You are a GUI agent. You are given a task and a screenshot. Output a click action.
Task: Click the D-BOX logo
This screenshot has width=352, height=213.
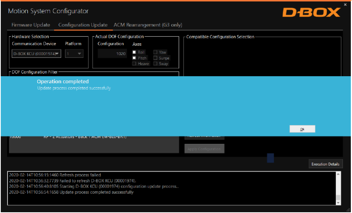tap(311, 13)
